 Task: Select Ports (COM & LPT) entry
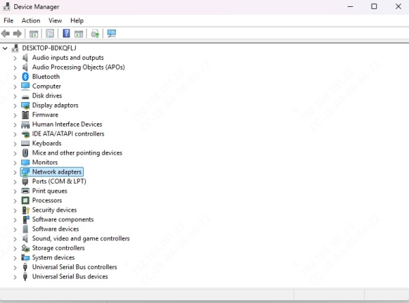pos(59,182)
